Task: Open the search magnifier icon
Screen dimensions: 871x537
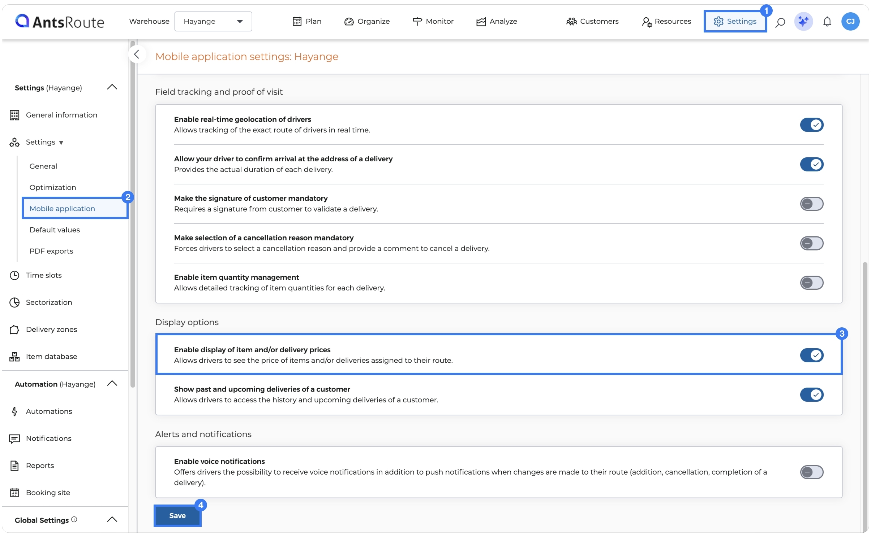Action: 780,22
